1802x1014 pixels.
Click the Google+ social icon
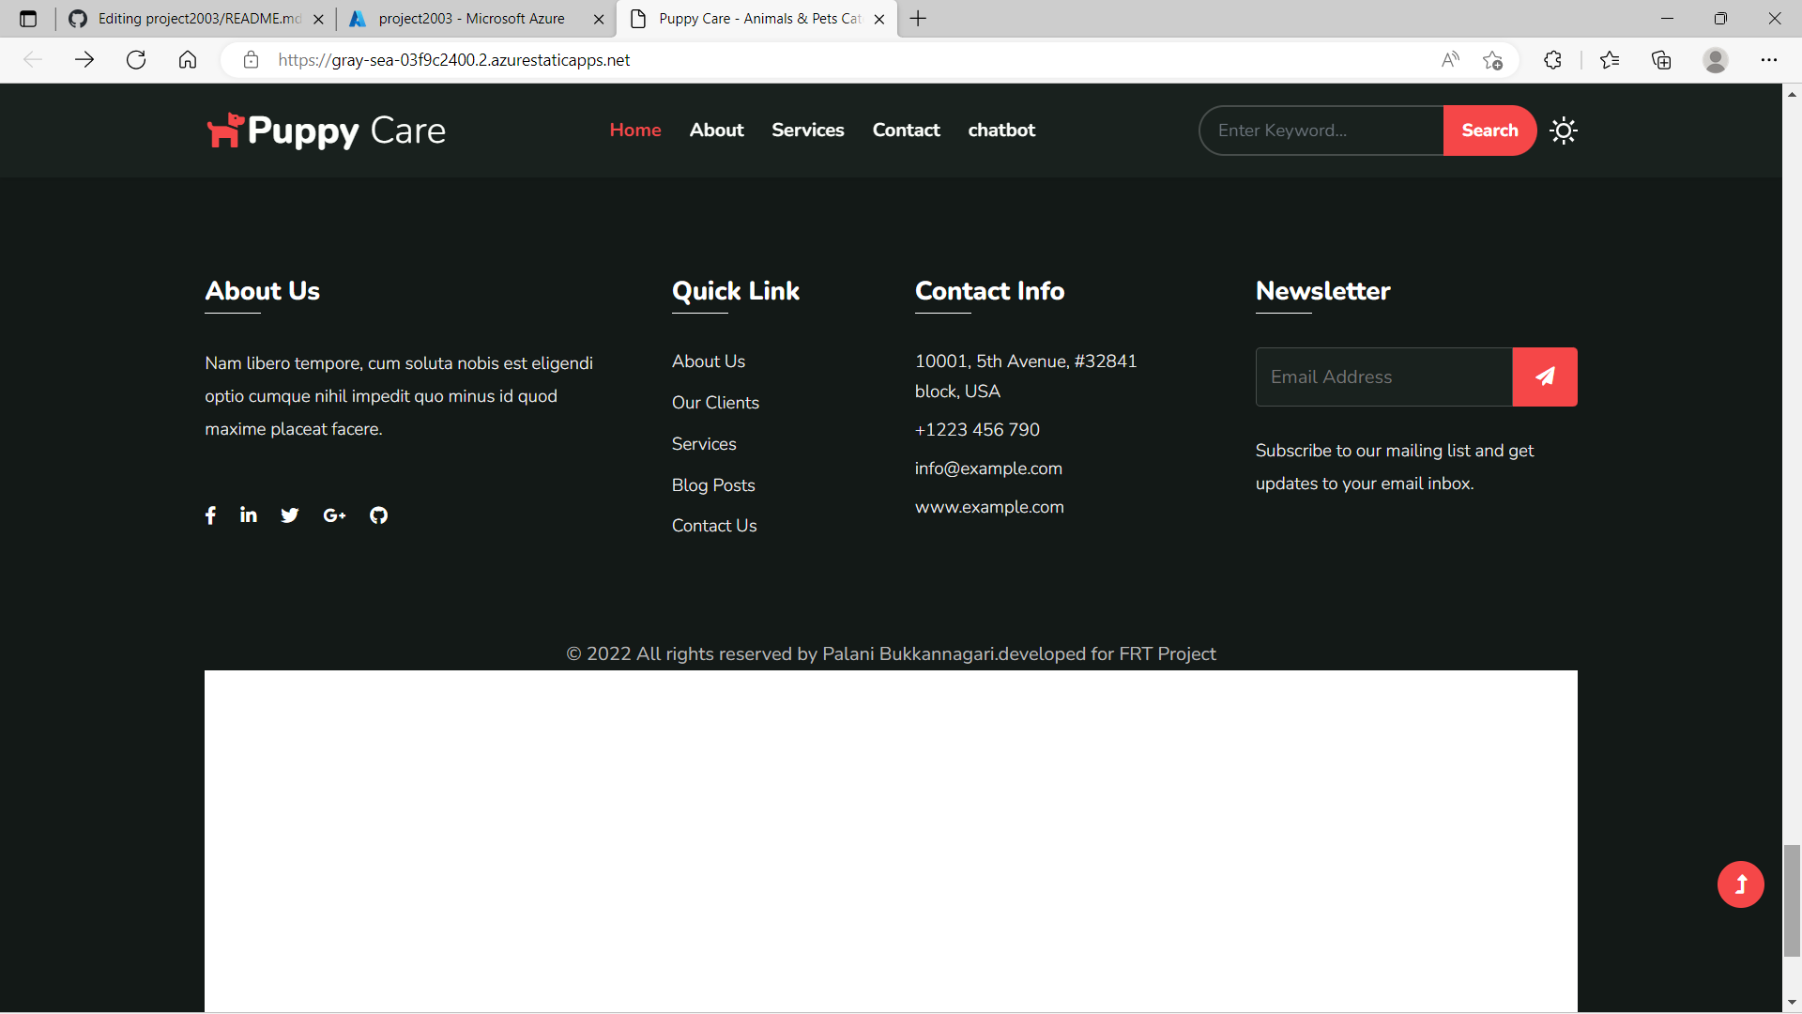tap(333, 515)
